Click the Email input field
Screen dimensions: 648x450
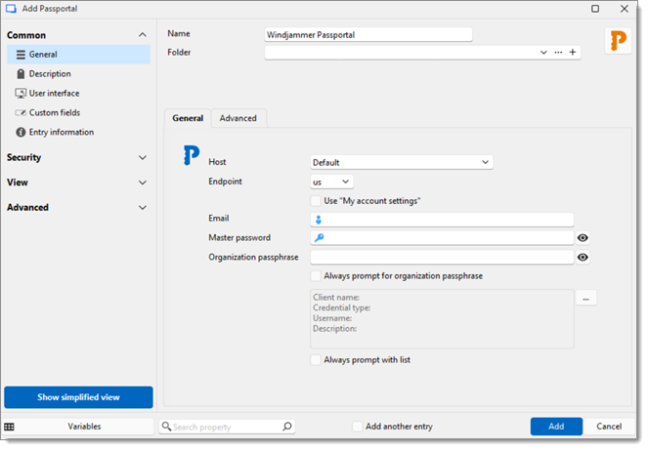pos(442,220)
